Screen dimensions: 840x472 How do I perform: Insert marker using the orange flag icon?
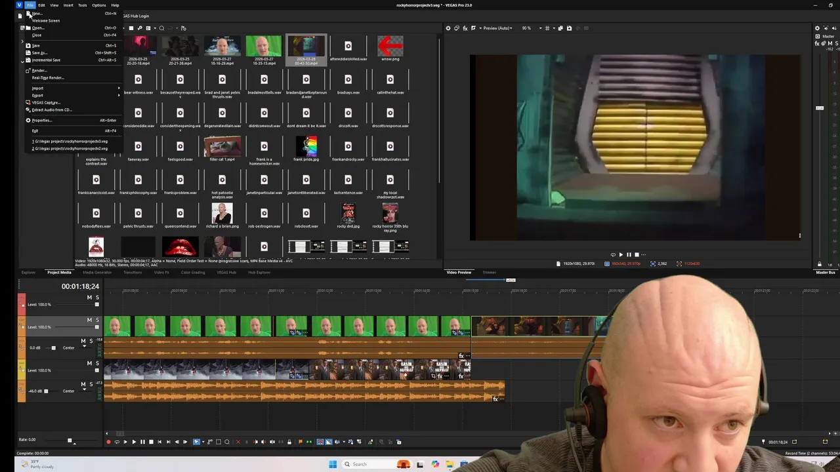(301, 442)
